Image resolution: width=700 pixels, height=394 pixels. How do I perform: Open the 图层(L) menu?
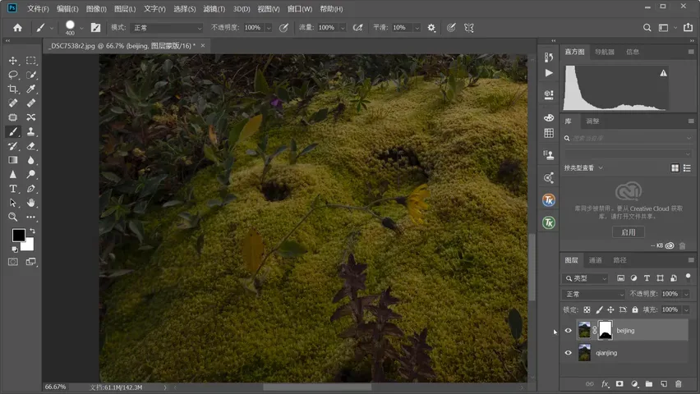[x=125, y=9]
